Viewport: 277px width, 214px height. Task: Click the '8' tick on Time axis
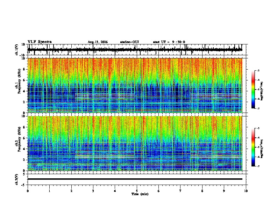click(x=202, y=191)
